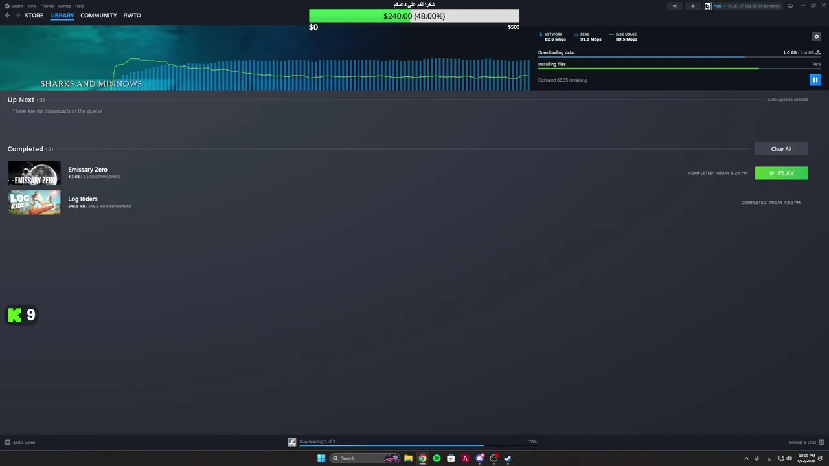Image resolution: width=829 pixels, height=466 pixels.
Task: Select the Emissary Zero title text
Action: [x=87, y=170]
